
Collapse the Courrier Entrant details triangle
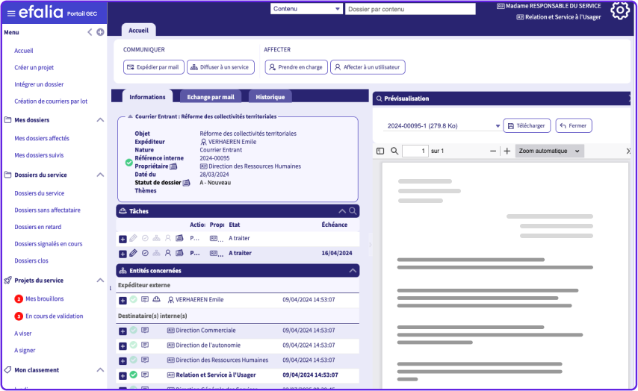(130, 116)
